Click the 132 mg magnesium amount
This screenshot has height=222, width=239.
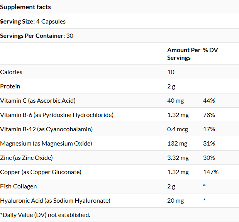(177, 144)
